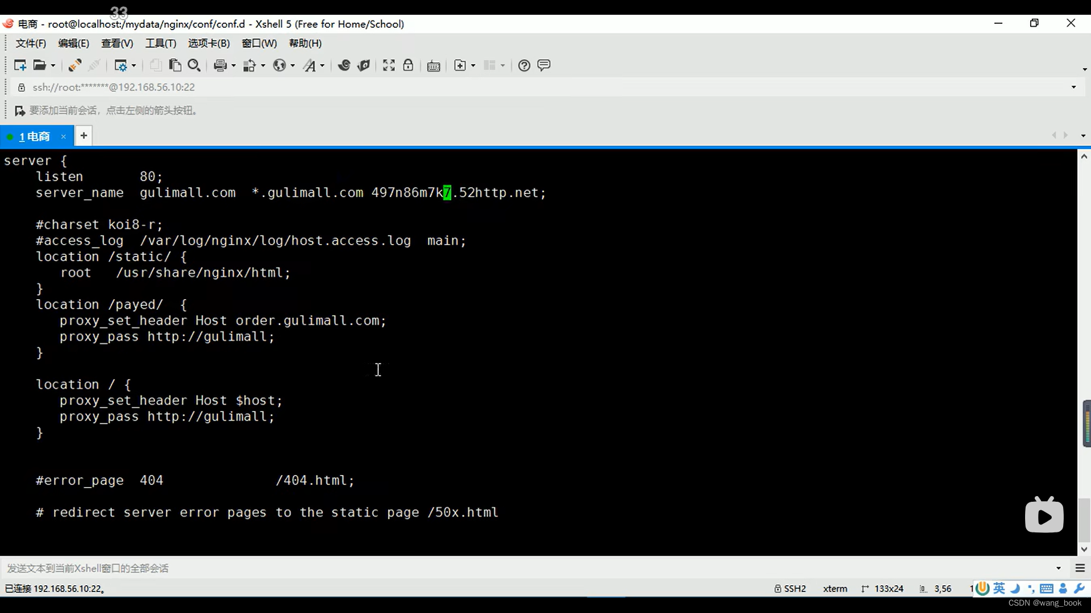
Task: Click the add current session arrow icon
Action: pyautogui.click(x=20, y=111)
